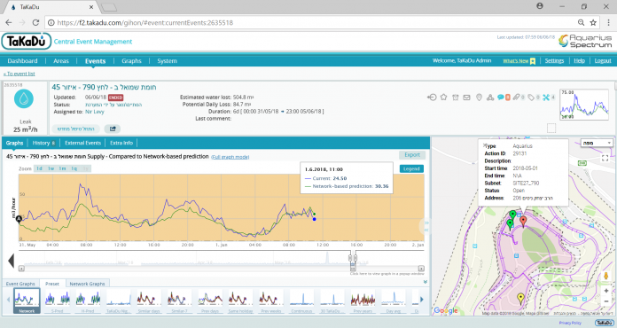
Task: Tick the dashed checkbox below event icons
Action: (551, 128)
